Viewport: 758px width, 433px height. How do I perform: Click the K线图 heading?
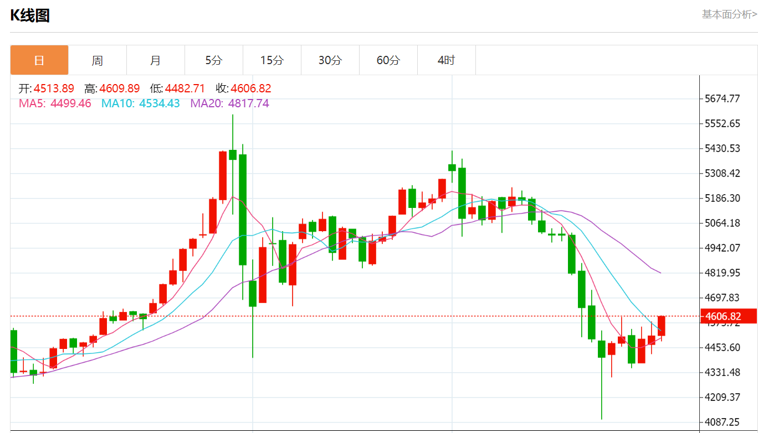(30, 16)
